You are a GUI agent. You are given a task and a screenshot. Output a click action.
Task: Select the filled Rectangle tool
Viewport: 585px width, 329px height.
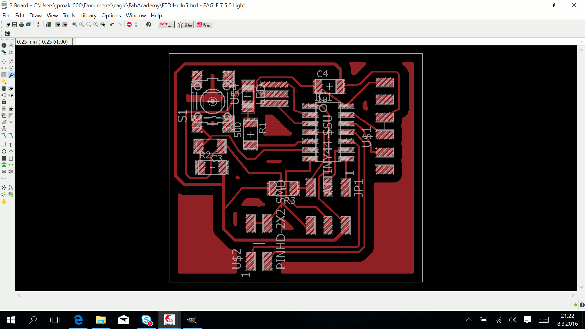pos(4,158)
